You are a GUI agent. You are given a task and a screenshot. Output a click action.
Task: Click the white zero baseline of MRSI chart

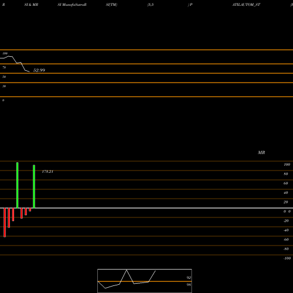pyautogui.click(x=146, y=208)
